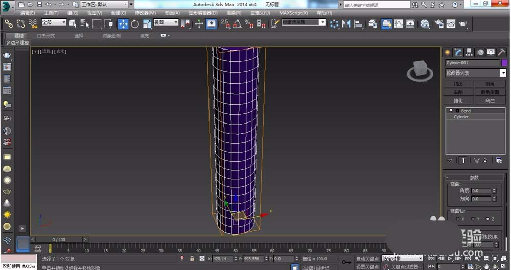This screenshot has height=270, width=511.
Task: Click the 挤出 modifier button
Action: click(458, 84)
